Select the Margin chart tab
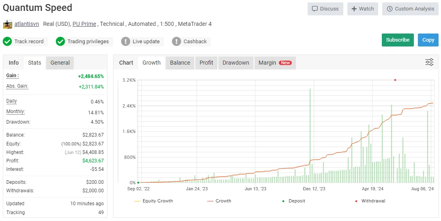Screen dimensions: 441x221 tap(274, 63)
